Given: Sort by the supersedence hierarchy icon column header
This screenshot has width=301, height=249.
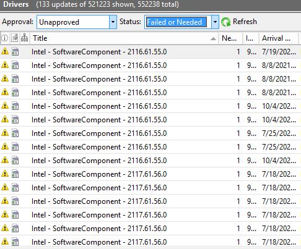Looking at the screenshot, I should tap(24, 38).
